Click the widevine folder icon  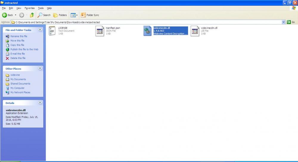(x=7, y=75)
